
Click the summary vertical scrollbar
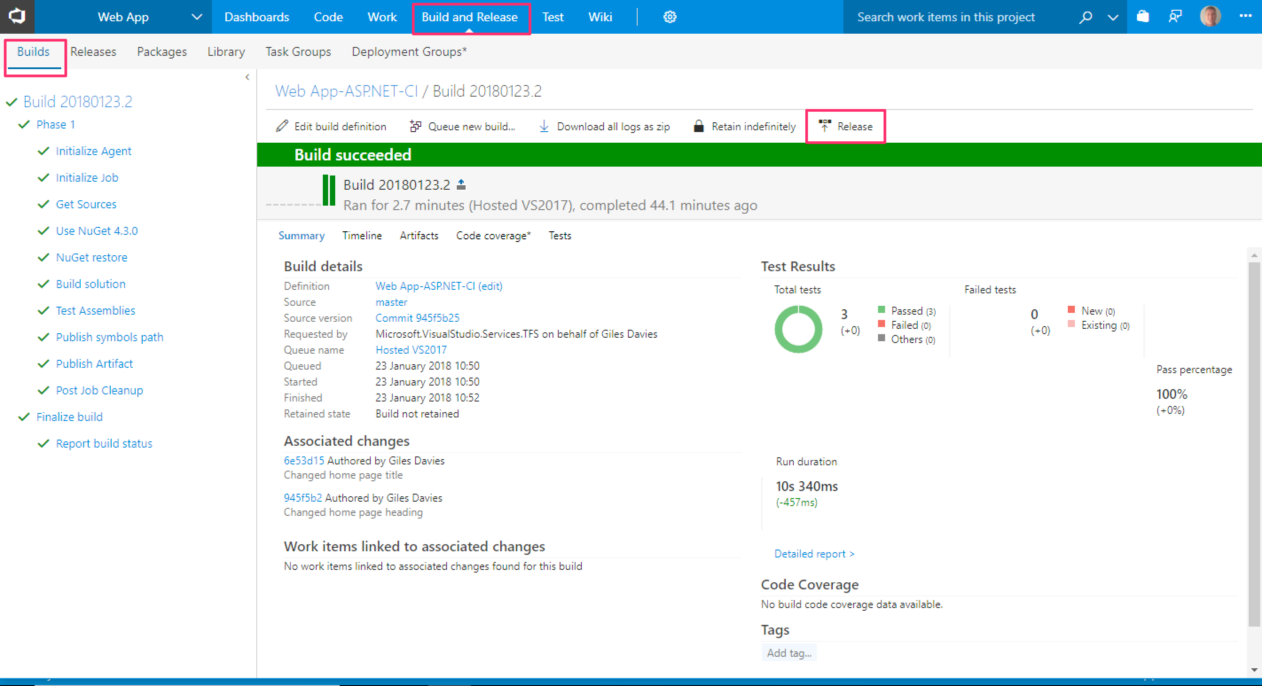(1254, 440)
